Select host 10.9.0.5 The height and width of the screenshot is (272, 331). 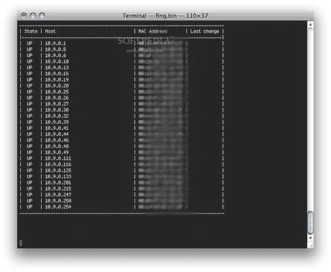pos(56,50)
